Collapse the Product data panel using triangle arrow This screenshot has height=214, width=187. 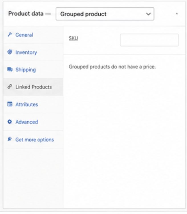[177, 14]
